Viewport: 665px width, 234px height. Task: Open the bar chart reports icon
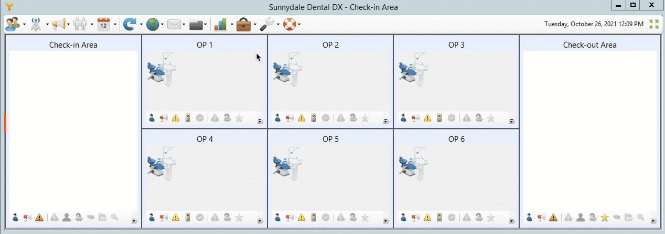[221, 24]
